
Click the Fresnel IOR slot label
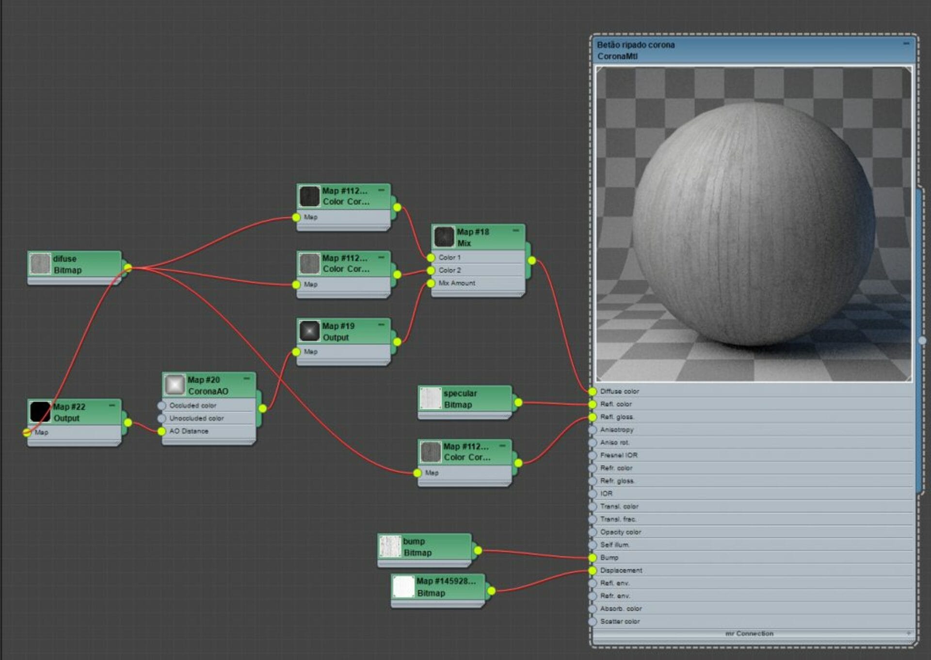(618, 455)
